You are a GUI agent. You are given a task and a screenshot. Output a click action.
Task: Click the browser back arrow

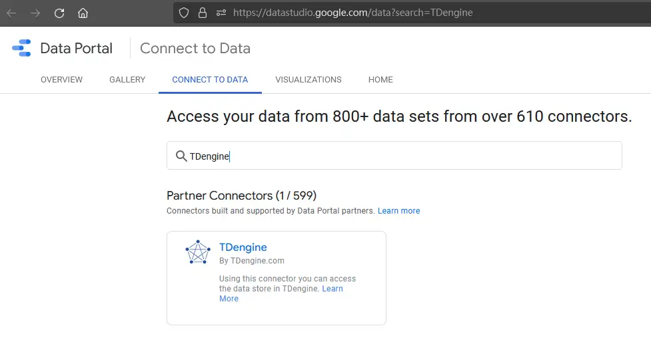(11, 13)
